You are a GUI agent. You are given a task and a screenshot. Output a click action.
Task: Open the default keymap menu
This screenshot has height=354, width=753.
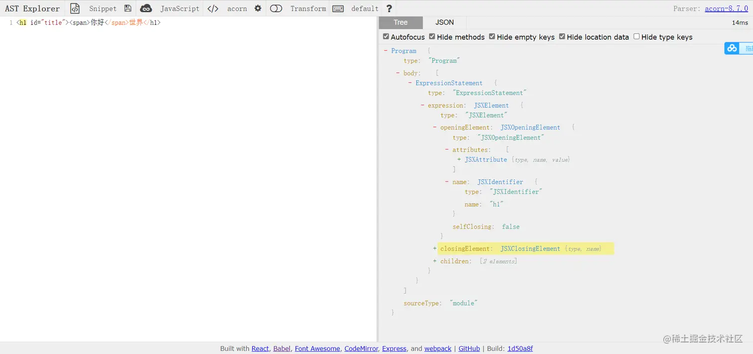point(365,8)
